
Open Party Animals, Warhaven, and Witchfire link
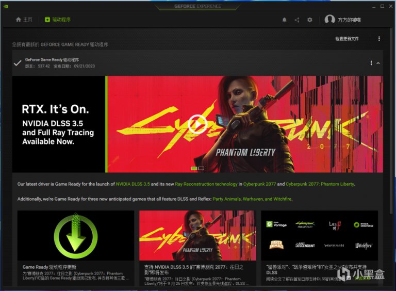tap(252, 199)
